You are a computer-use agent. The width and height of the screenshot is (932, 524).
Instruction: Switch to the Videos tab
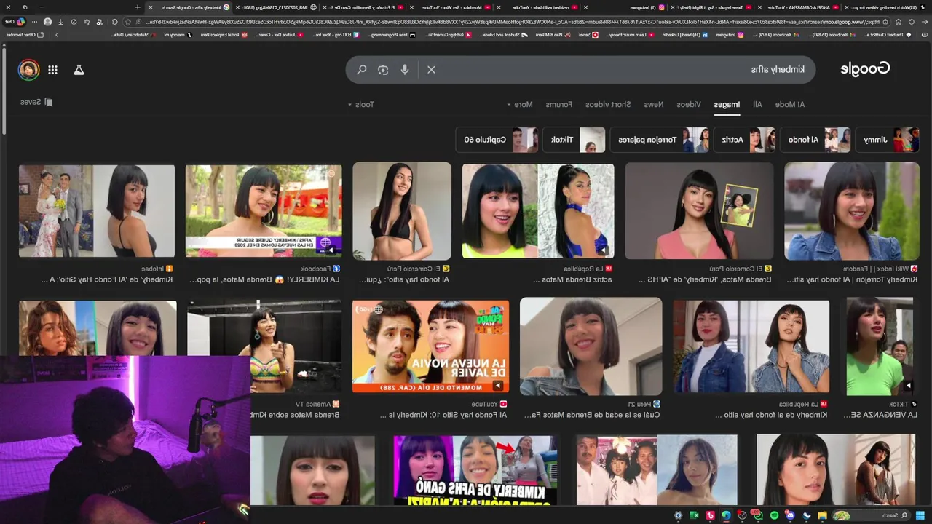[x=689, y=104]
